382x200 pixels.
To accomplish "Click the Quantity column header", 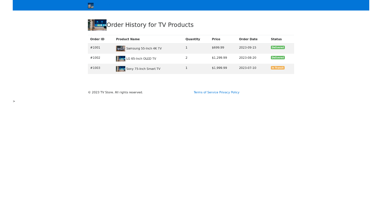I will 193,39.
